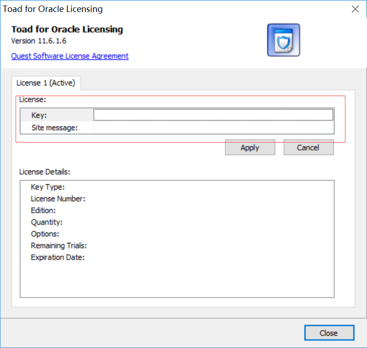Select the License 1 (Active) tab

point(46,83)
